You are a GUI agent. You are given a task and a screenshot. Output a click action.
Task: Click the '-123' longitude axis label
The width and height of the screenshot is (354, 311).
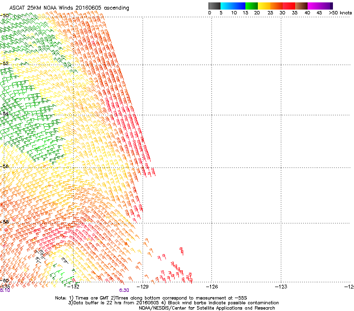coord(281,287)
